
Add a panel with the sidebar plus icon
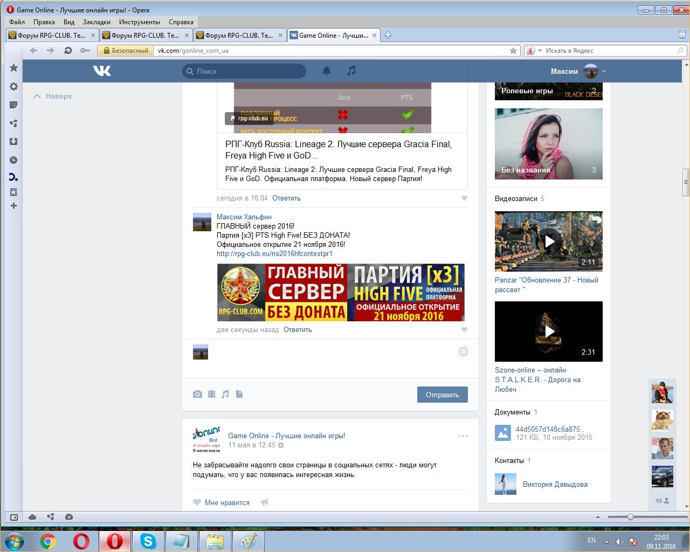[13, 205]
